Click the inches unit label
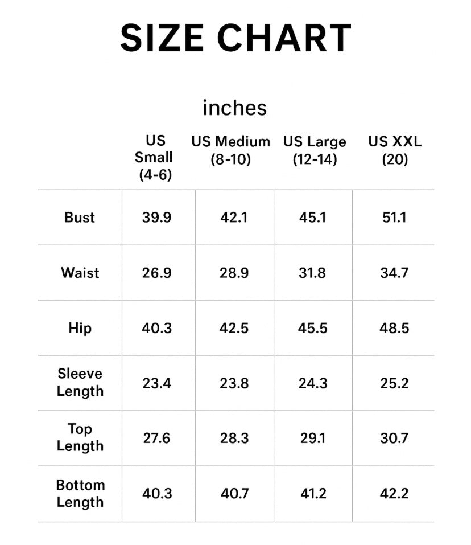The image size is (471, 545). (x=235, y=107)
